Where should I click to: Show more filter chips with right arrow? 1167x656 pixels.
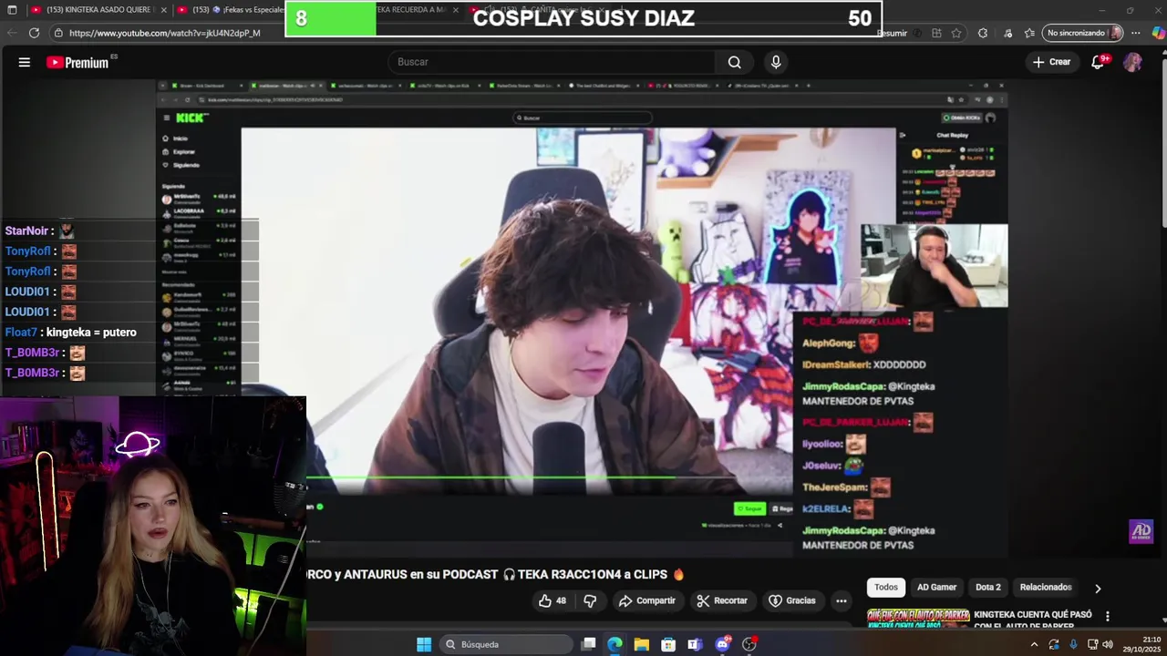coord(1098,589)
